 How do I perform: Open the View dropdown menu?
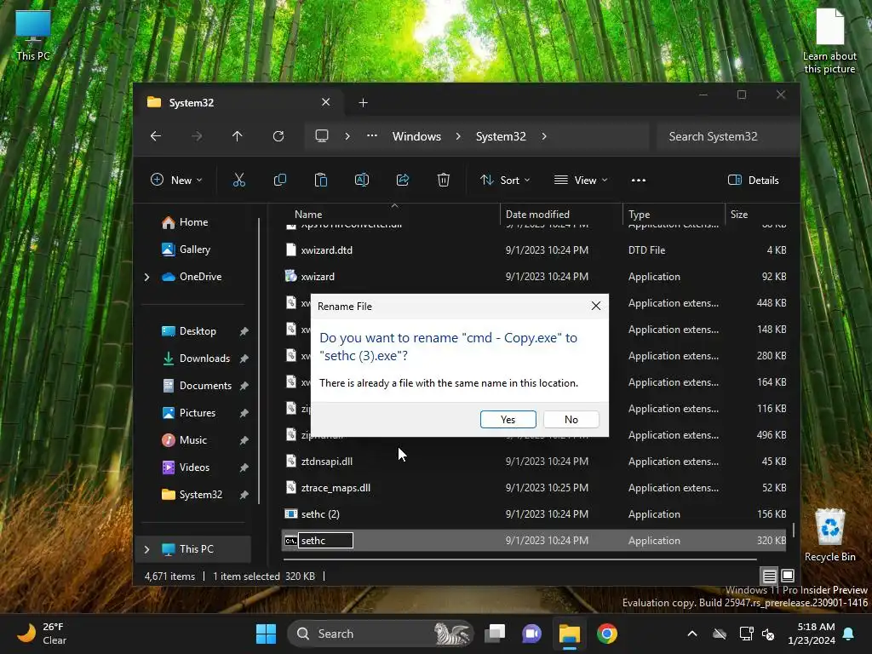pyautogui.click(x=581, y=181)
